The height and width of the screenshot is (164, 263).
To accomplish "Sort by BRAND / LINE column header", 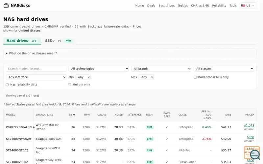I will pos(44,115).
